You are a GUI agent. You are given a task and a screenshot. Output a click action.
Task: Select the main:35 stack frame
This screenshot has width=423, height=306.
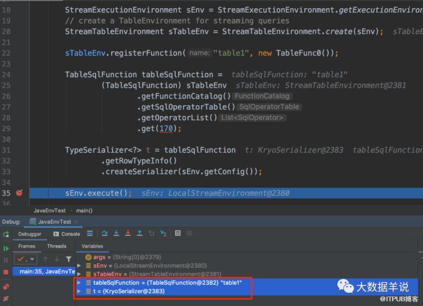pos(44,271)
